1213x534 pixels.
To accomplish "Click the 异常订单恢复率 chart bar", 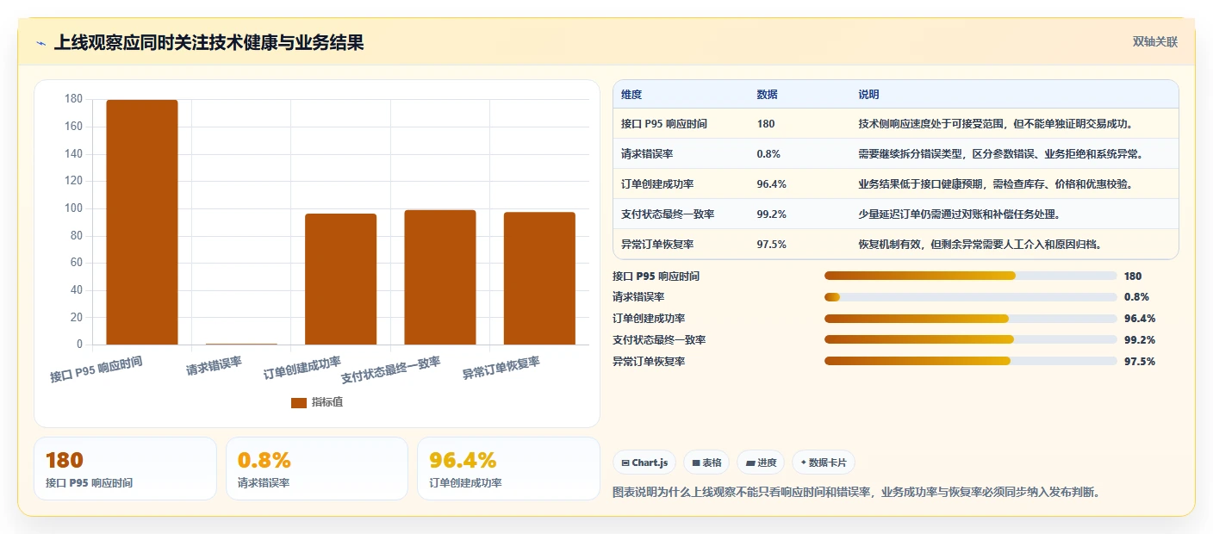I will click(539, 278).
